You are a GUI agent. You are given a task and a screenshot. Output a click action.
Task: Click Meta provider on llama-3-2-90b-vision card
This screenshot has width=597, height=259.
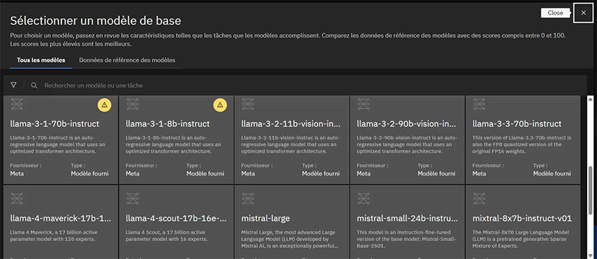click(x=364, y=174)
